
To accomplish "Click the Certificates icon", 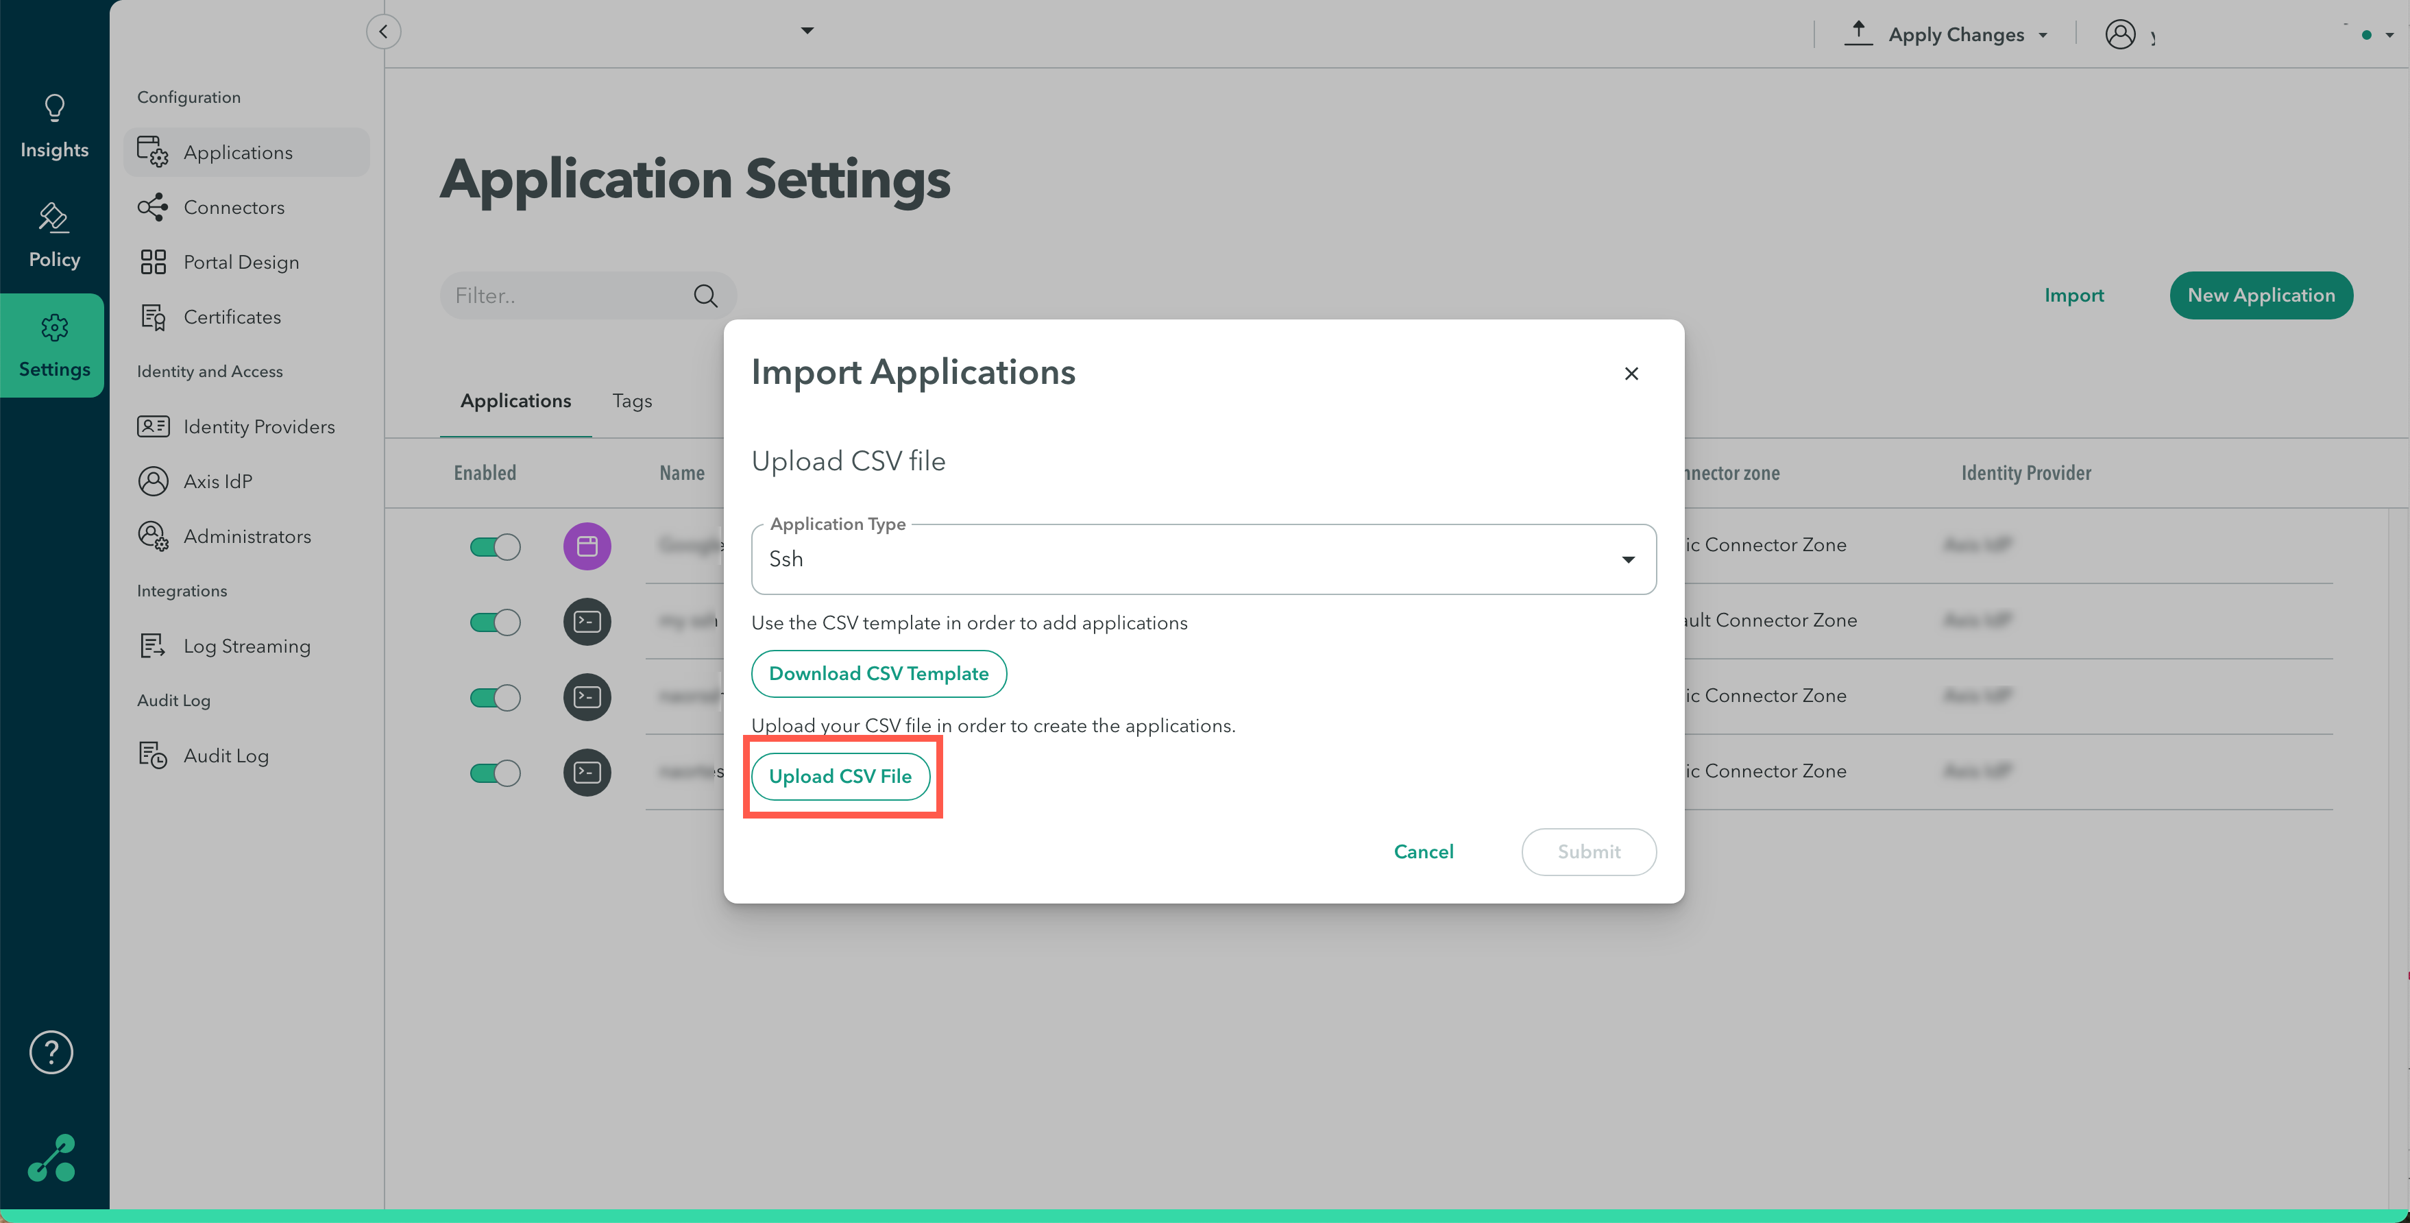I will tap(152, 317).
